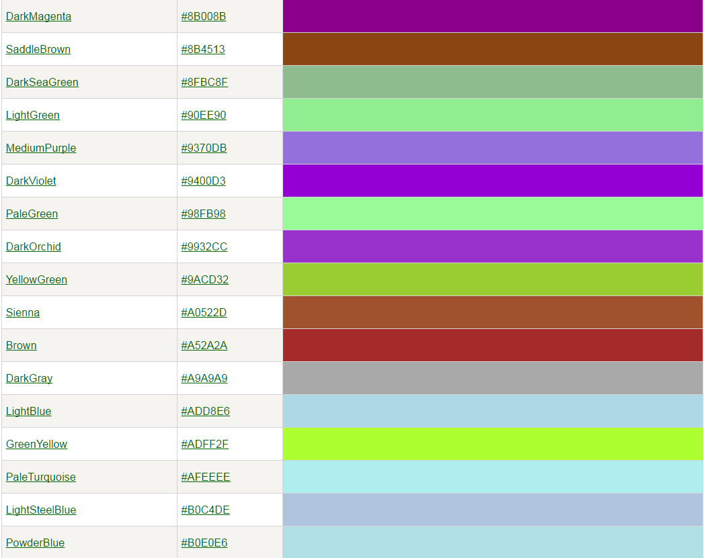This screenshot has width=704, height=558.
Task: Click the #A52A2A hex code link
Action: pyautogui.click(x=204, y=346)
